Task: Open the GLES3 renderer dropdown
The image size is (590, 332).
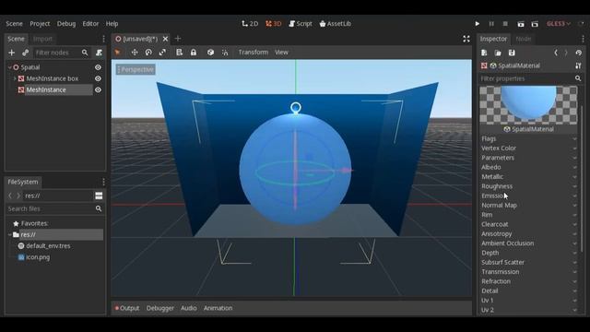Action: 559,24
